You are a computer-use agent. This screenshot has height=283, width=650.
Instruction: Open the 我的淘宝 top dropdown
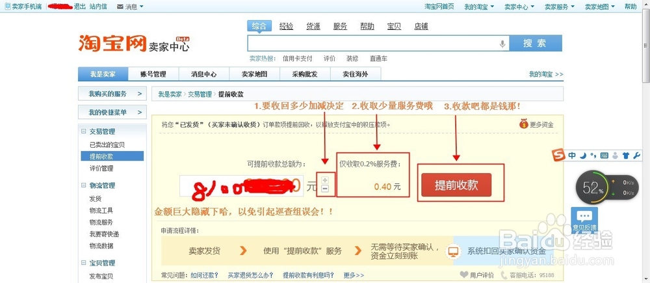pos(479,7)
